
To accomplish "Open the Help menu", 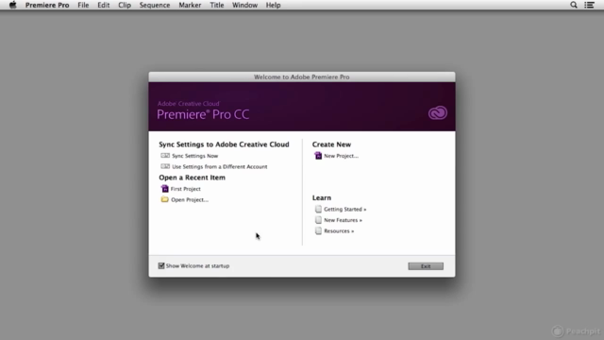I will (273, 5).
